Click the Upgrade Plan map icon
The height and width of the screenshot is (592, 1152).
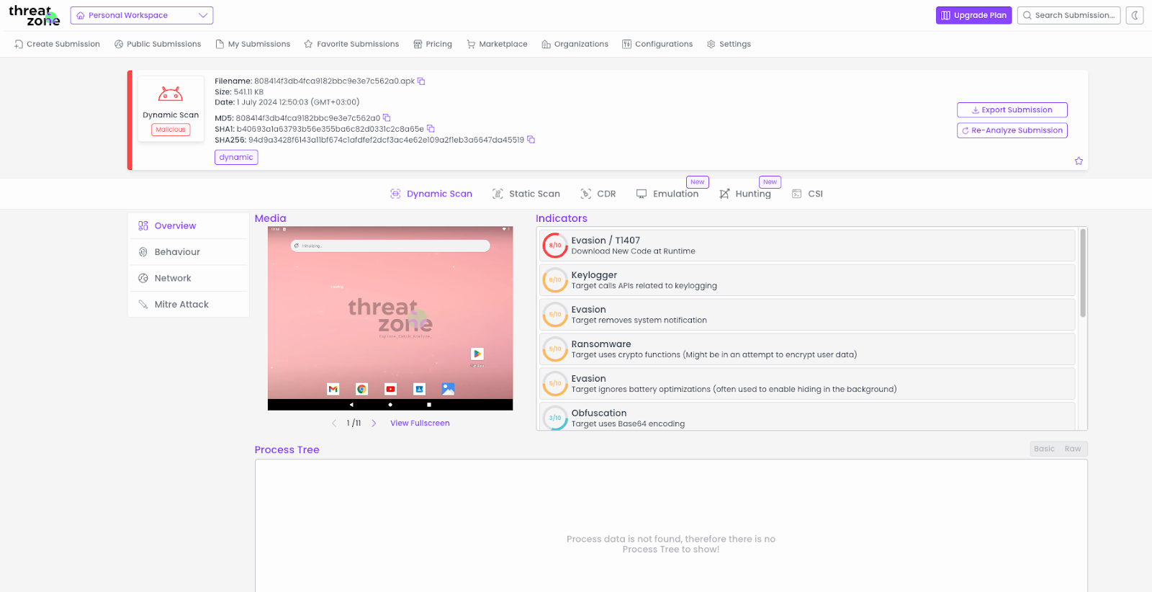(x=945, y=15)
